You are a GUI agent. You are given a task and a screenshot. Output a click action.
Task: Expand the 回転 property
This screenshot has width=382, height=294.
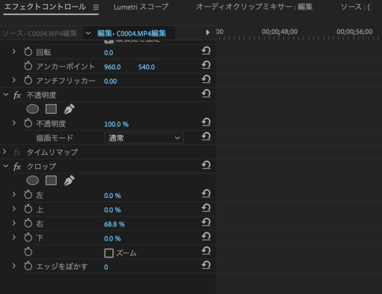[14, 52]
